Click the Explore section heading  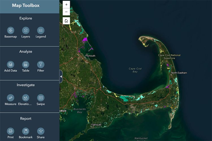[x=26, y=18]
